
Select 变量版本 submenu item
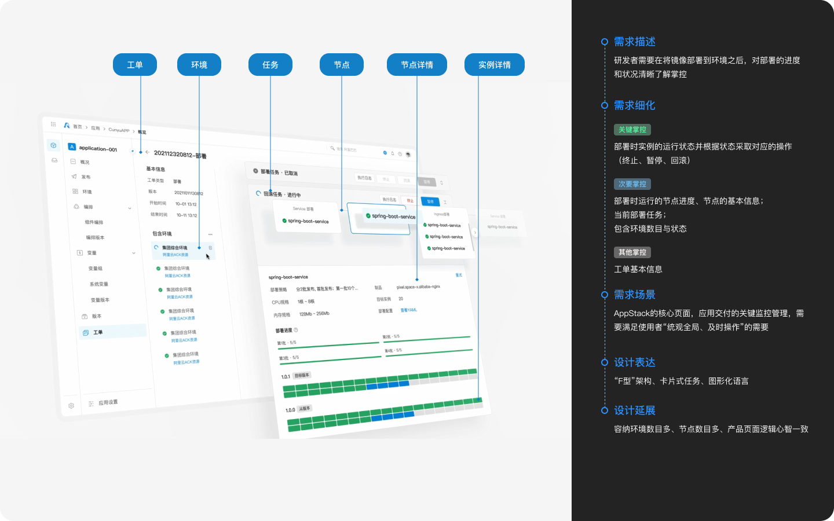(x=100, y=300)
